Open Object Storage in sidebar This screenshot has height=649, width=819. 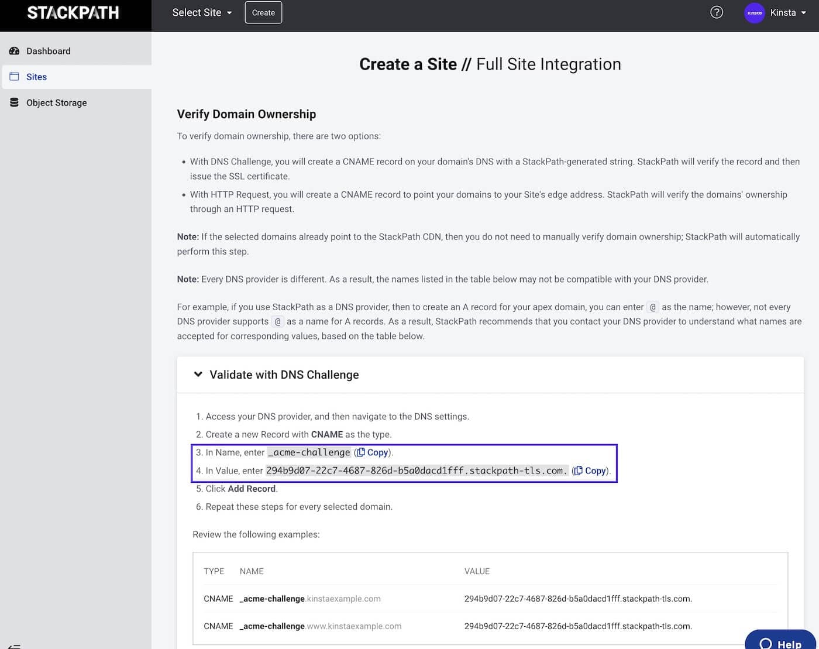(57, 102)
